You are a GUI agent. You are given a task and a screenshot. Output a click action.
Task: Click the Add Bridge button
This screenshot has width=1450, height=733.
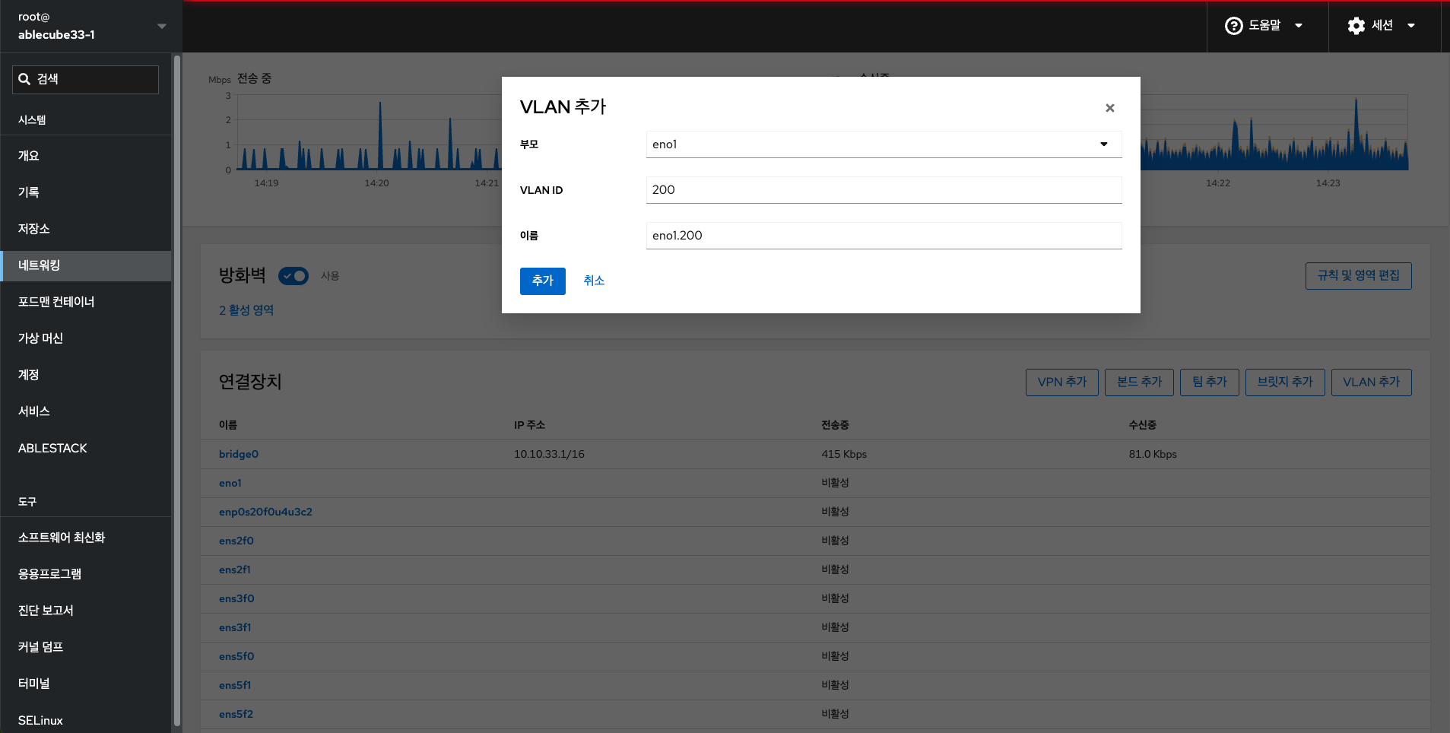pyautogui.click(x=1284, y=382)
